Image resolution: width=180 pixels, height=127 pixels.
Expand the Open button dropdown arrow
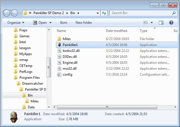(x=50, y=23)
